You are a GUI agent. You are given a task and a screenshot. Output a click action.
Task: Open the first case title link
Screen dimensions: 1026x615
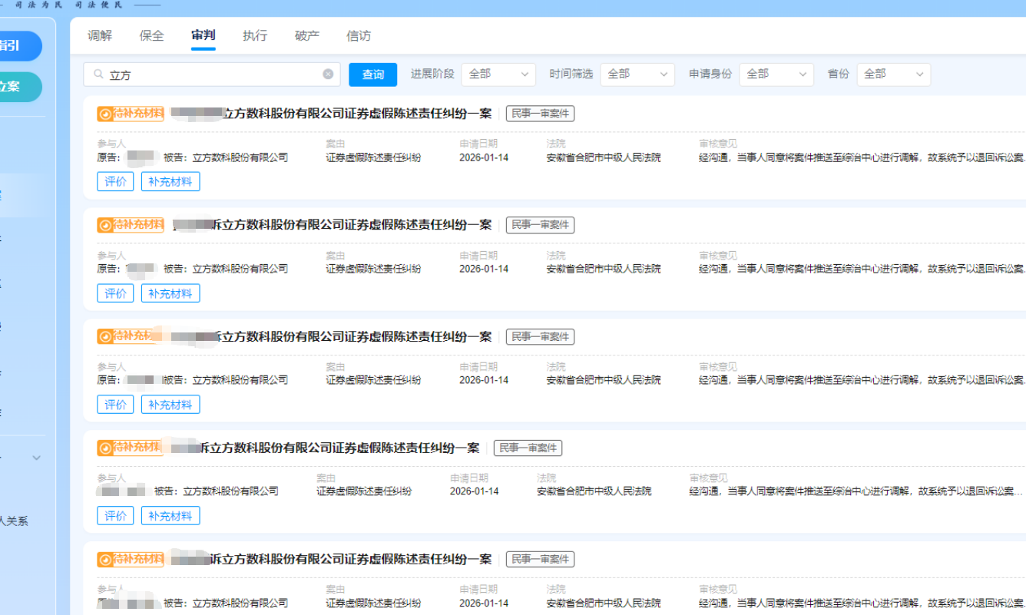click(356, 114)
